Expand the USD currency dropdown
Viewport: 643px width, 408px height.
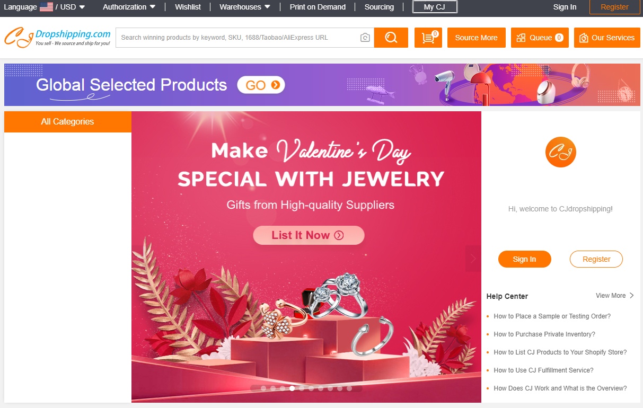coord(73,7)
